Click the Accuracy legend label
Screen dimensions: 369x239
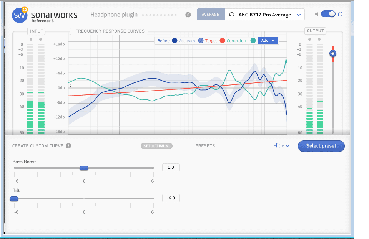187,41
